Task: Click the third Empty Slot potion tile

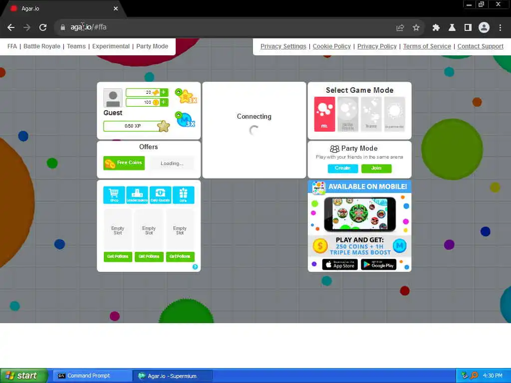Action: tap(180, 230)
